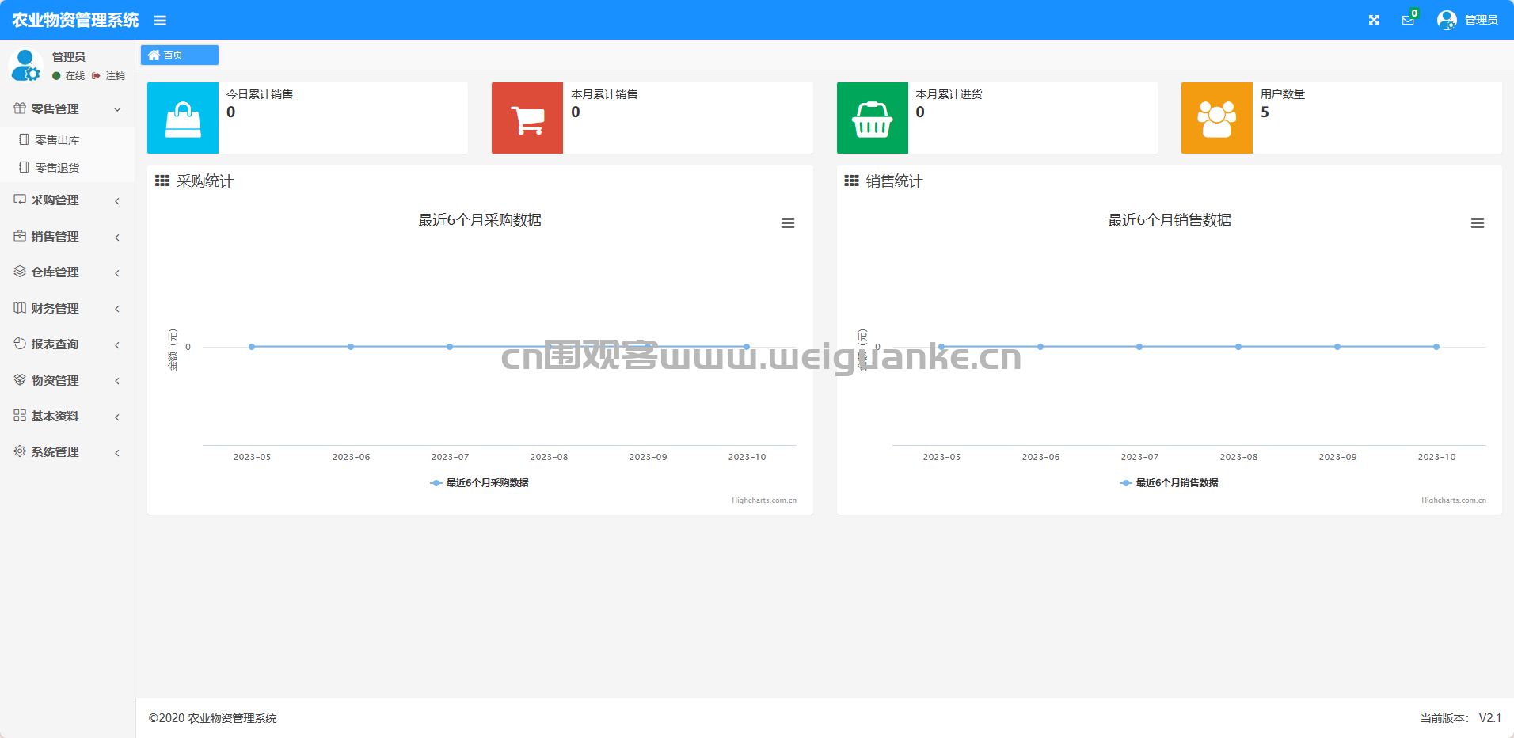Open the mail notifications icon
1514x738 pixels.
pyautogui.click(x=1408, y=20)
